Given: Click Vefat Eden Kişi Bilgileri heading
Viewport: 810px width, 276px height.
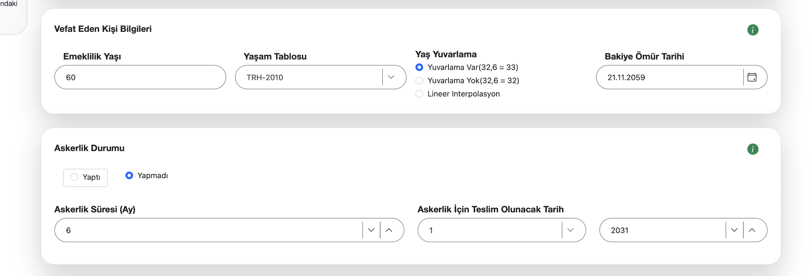Looking at the screenshot, I should [x=103, y=29].
